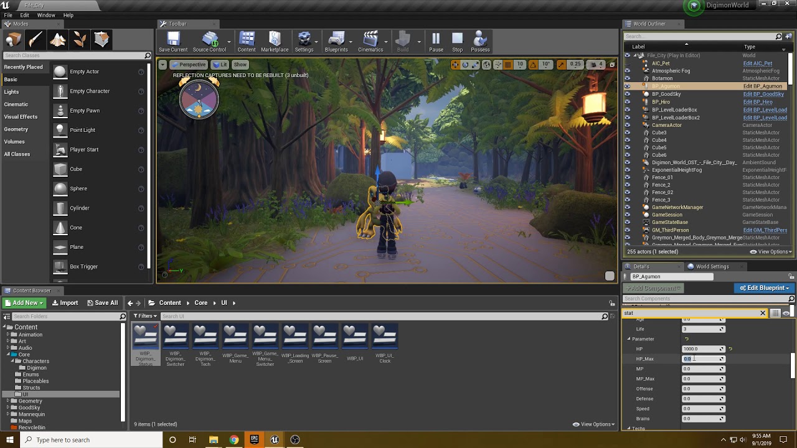Screen dimensions: 797x448
Task: Pause the running simulation
Action: tap(436, 42)
